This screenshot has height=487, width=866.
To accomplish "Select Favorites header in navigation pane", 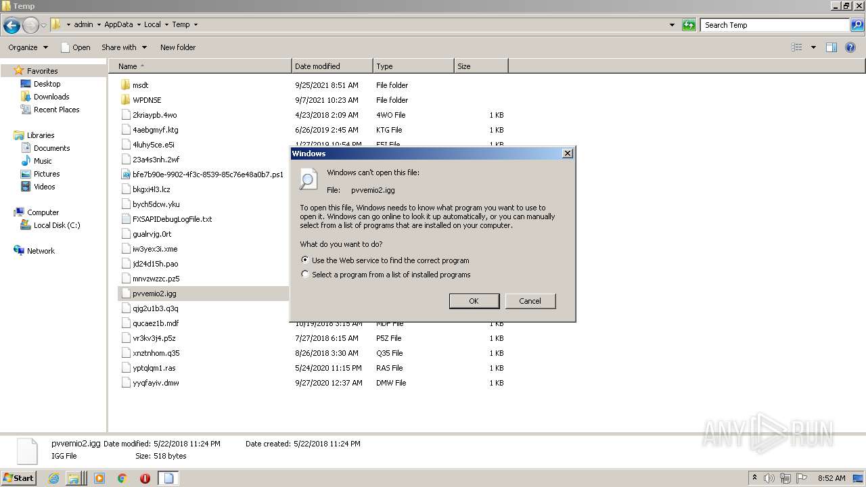I will (x=42, y=71).
